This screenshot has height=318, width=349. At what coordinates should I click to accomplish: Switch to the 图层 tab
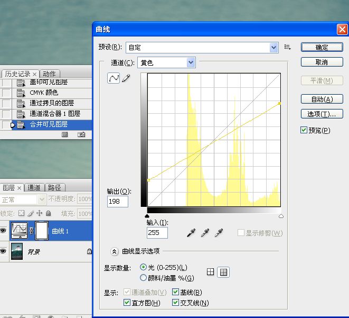click(9, 188)
